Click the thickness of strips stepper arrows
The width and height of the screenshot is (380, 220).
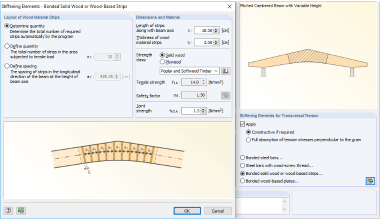[x=216, y=42]
